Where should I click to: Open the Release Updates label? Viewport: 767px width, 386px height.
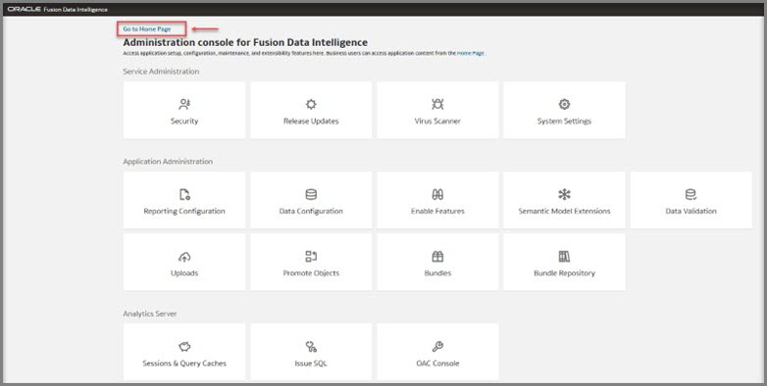coord(311,121)
